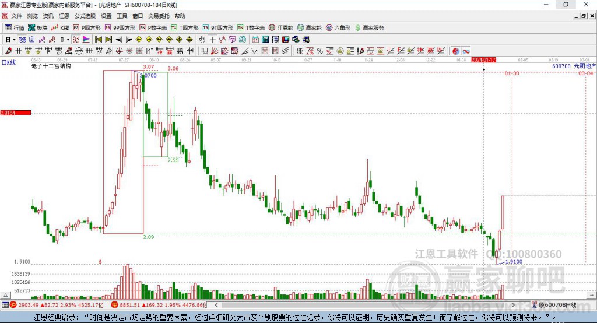
Task: Open the 六角形 hexagon tool
Action: click(x=338, y=28)
